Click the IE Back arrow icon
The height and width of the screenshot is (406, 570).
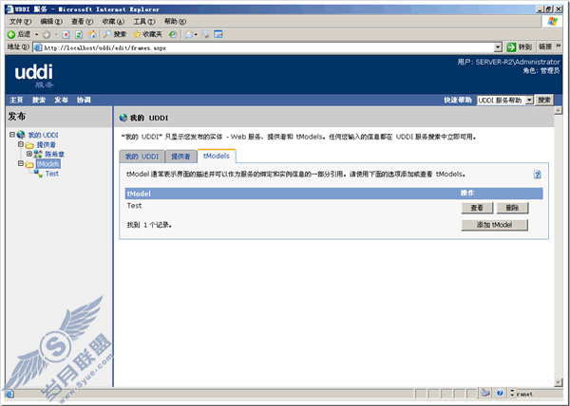11,34
